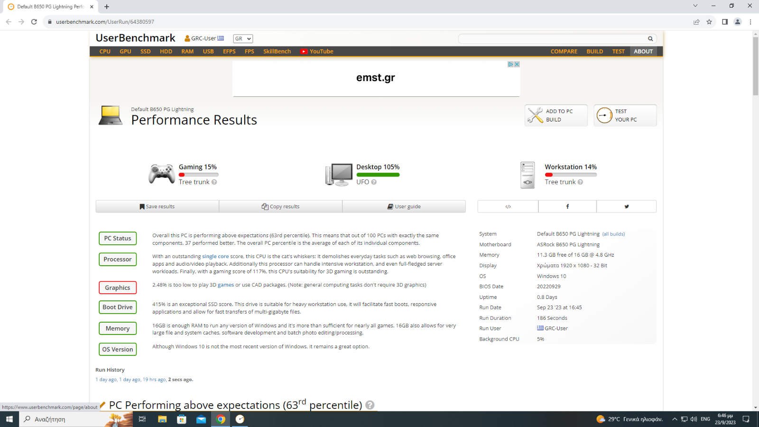The width and height of the screenshot is (759, 427).
Task: Click the Workstation 14% red score bar
Action: coord(571,175)
